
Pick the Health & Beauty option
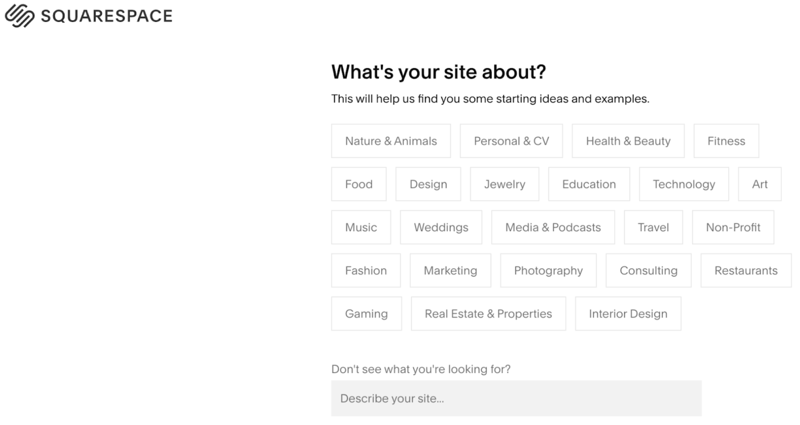[x=628, y=141]
